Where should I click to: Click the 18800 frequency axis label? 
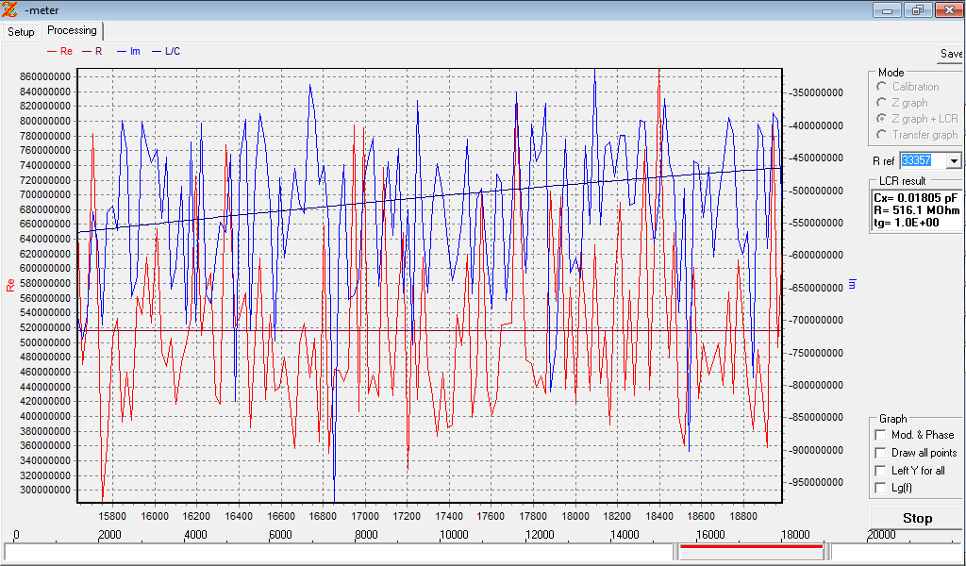click(x=743, y=515)
